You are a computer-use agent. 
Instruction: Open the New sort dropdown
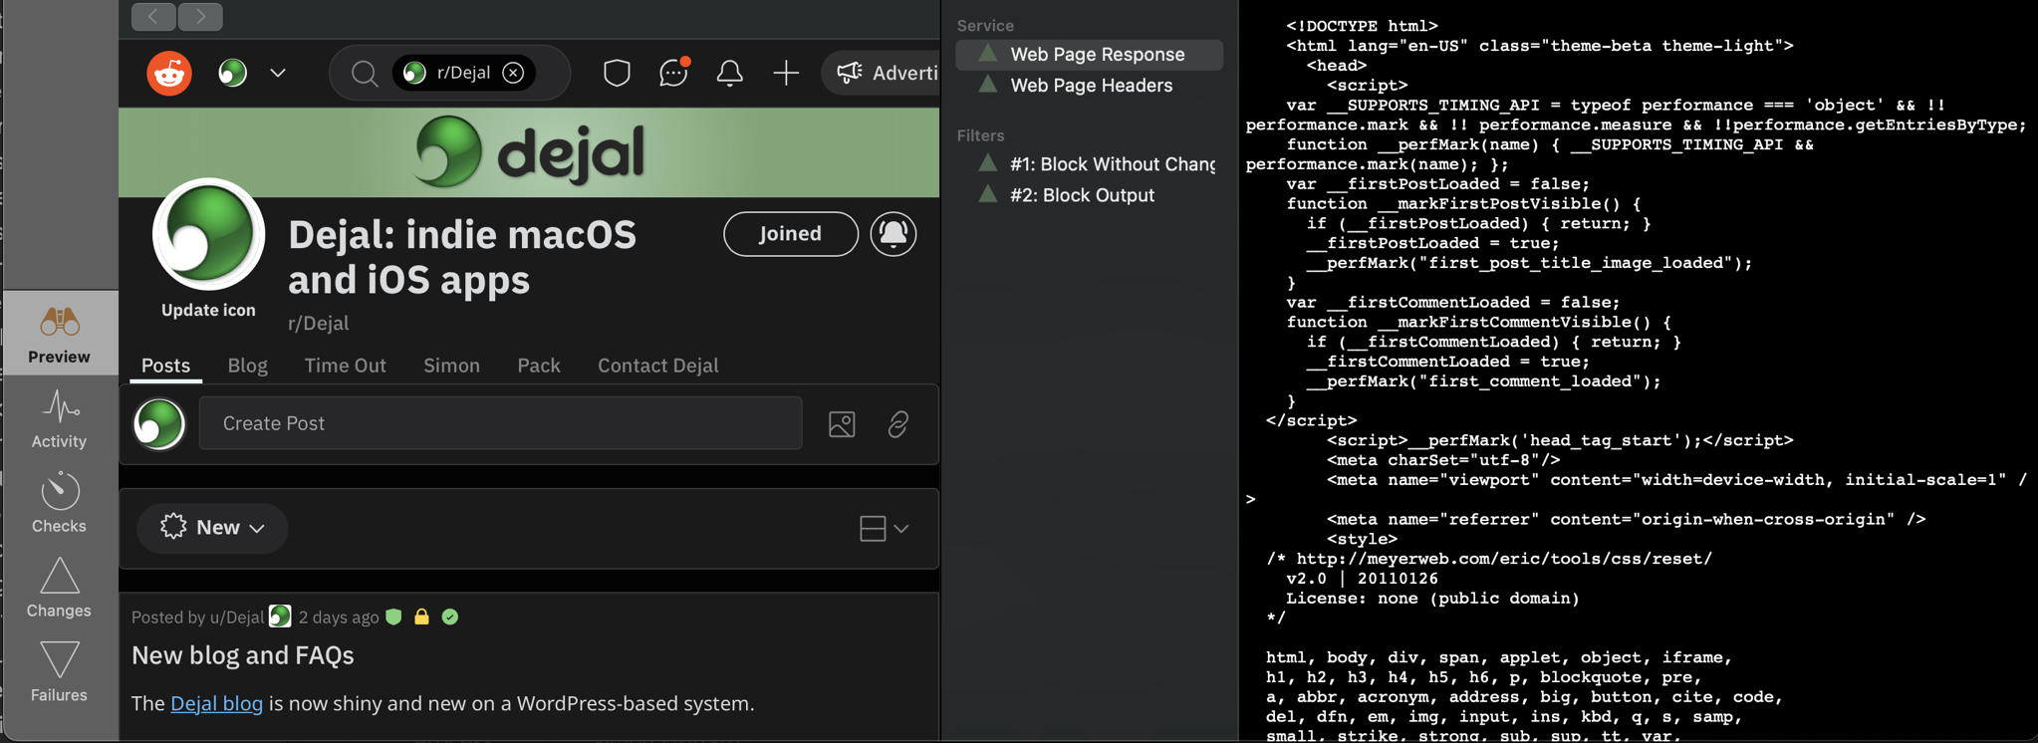(212, 528)
